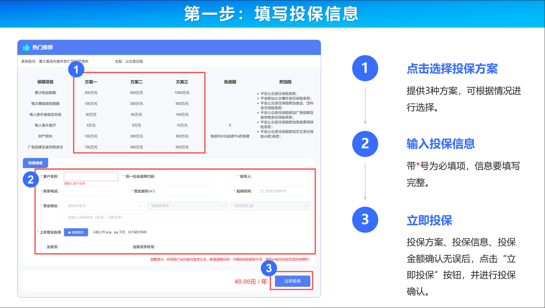The image size is (545, 308).
Task: Click the thumbs-up icon beside 热门推荐
Action: [26, 47]
